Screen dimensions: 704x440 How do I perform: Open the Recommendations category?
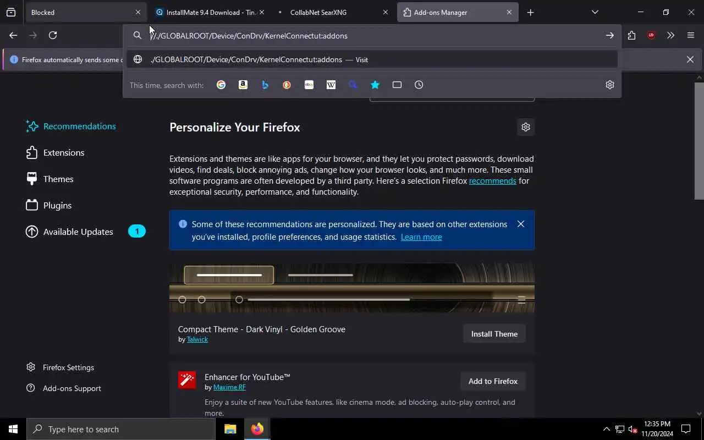click(71, 126)
